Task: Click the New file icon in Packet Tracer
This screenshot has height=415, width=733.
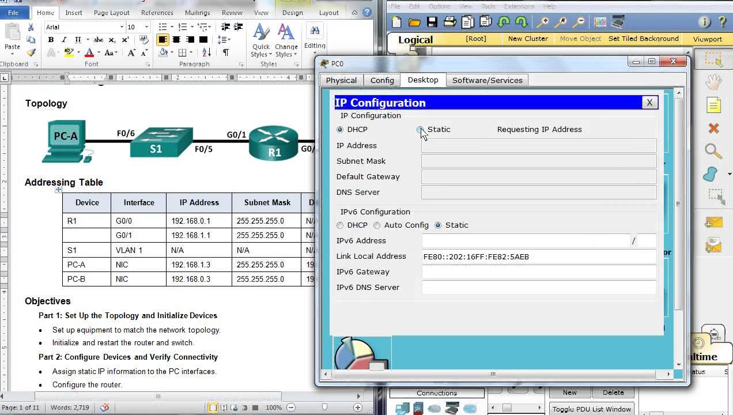Action: tap(396, 22)
